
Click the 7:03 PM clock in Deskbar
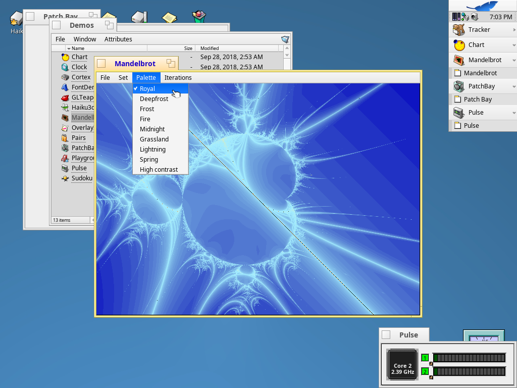[x=500, y=17]
